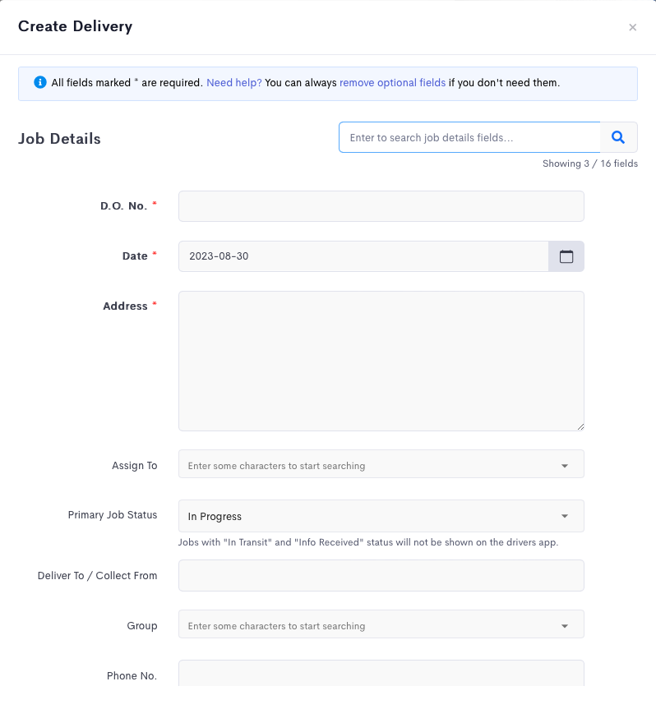Open the Primary Job Status dropdown

[x=381, y=516]
